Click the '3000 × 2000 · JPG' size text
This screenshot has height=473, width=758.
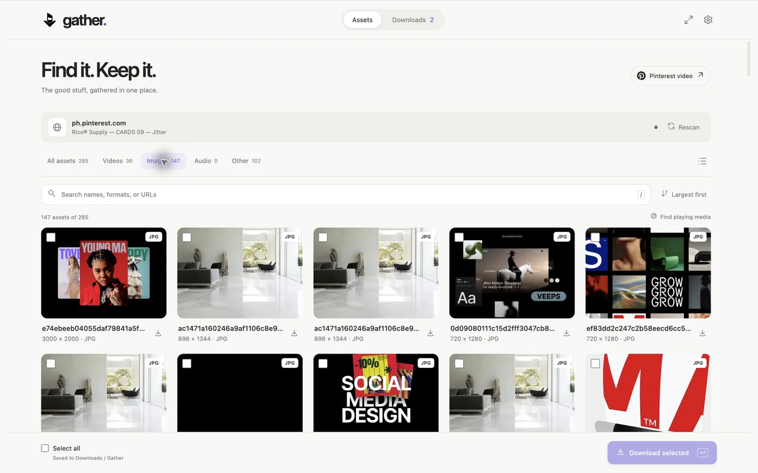[69, 339]
